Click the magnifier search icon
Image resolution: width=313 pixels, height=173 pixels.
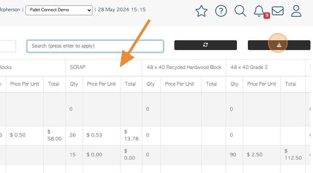point(240,11)
